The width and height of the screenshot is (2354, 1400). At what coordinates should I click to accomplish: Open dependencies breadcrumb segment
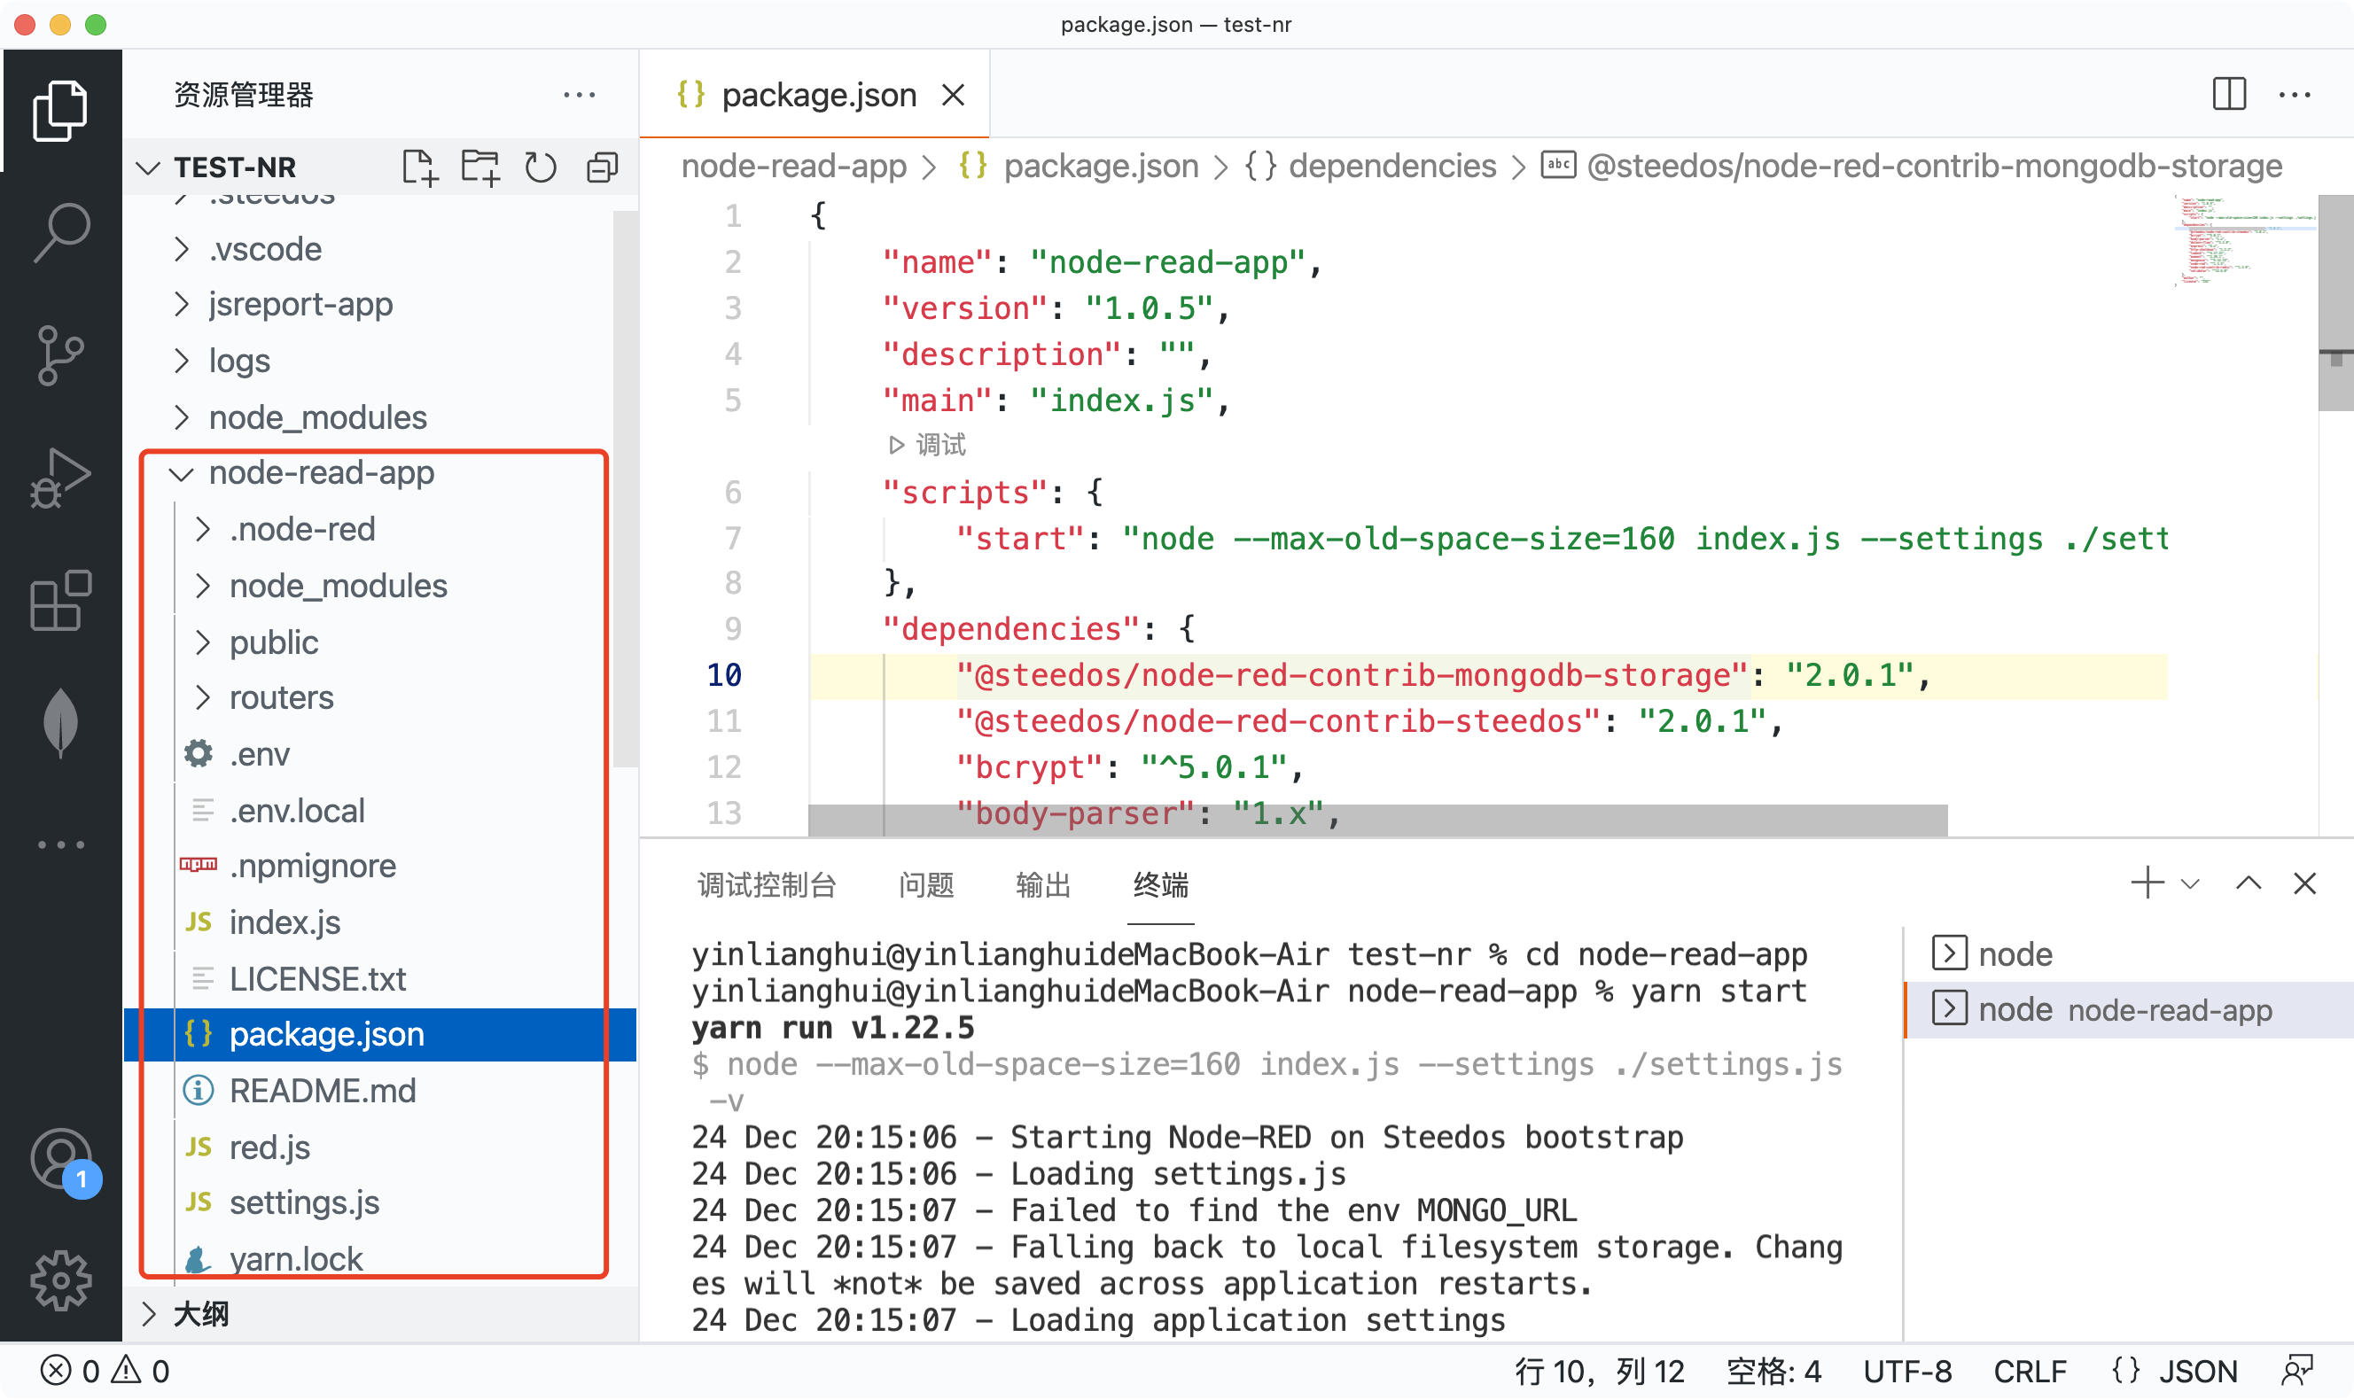(x=1370, y=167)
